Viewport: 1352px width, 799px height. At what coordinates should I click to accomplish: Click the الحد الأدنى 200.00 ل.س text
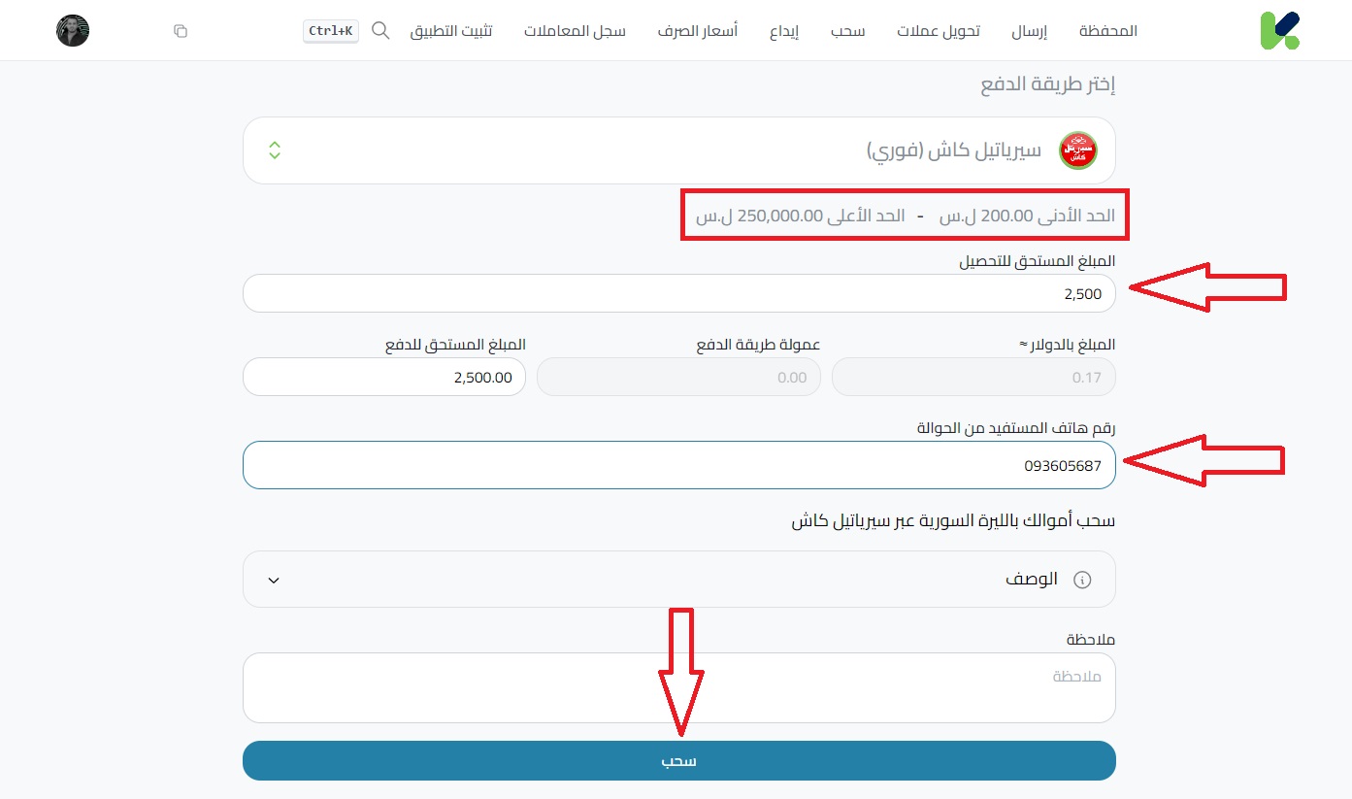pos(1027,216)
